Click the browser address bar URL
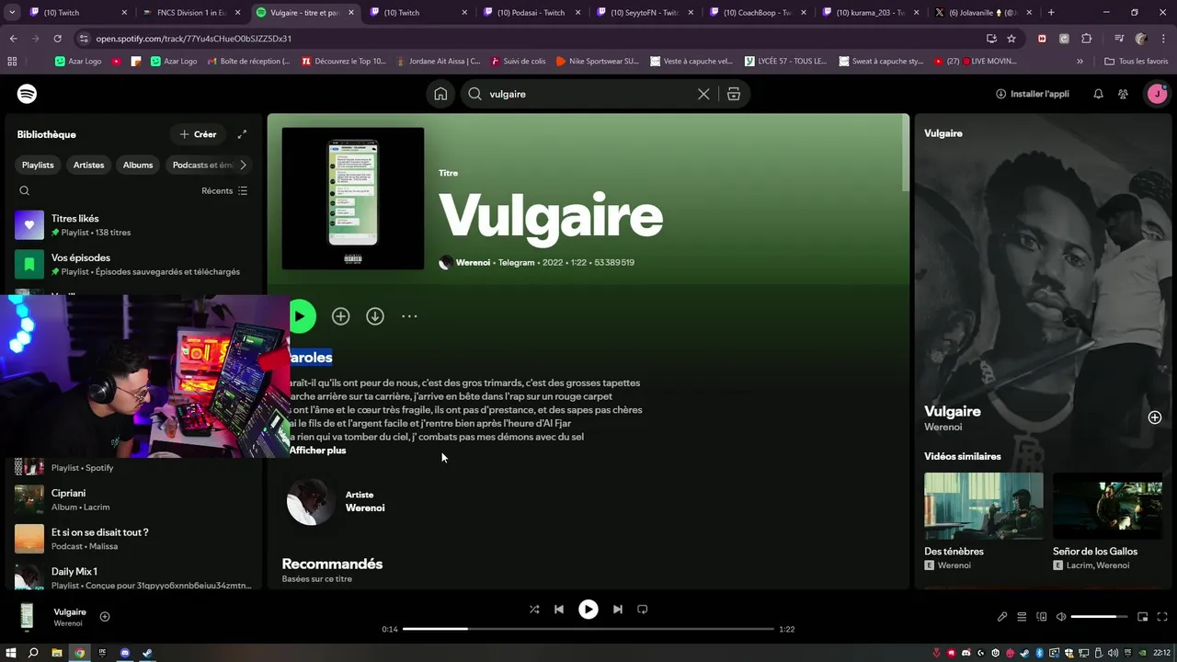This screenshot has width=1177, height=662. point(194,39)
